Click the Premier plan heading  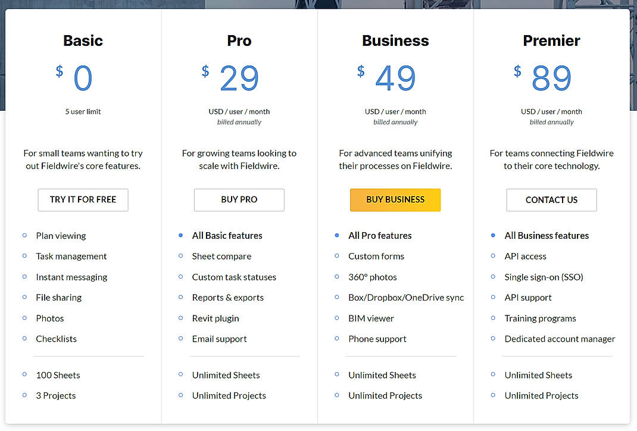coord(551,40)
